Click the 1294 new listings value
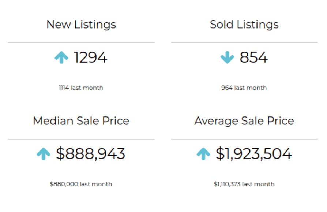The width and height of the screenshot is (327, 212). (90, 57)
